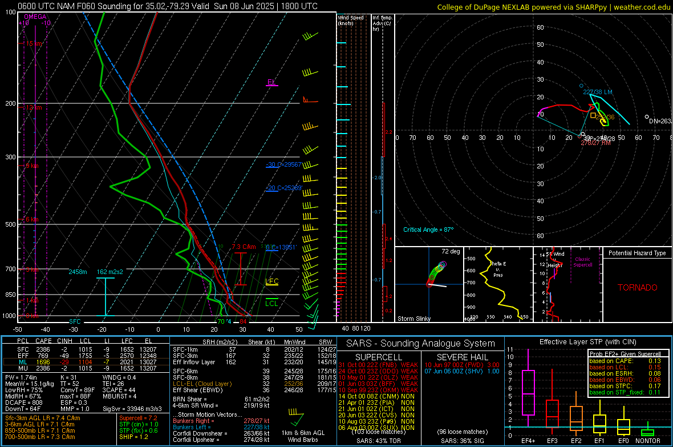673x447 pixels.
Task: Click the 162 m2s2 helicity value
Action: coord(110,272)
